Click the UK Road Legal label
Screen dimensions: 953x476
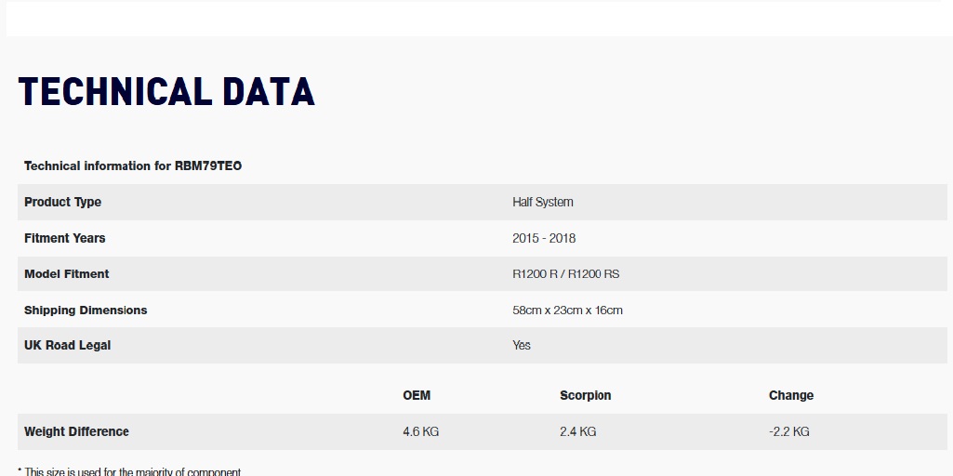pyautogui.click(x=68, y=345)
